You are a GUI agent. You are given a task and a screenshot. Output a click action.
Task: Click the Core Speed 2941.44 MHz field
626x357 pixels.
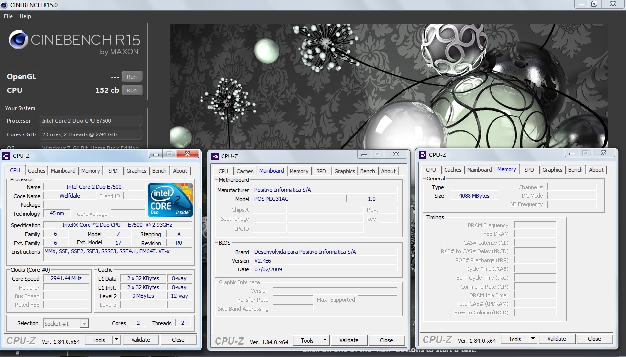[x=66, y=278]
